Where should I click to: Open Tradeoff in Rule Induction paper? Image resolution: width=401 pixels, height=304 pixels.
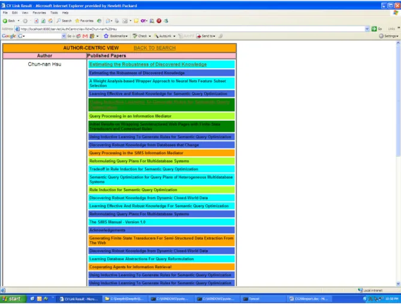[162, 169]
